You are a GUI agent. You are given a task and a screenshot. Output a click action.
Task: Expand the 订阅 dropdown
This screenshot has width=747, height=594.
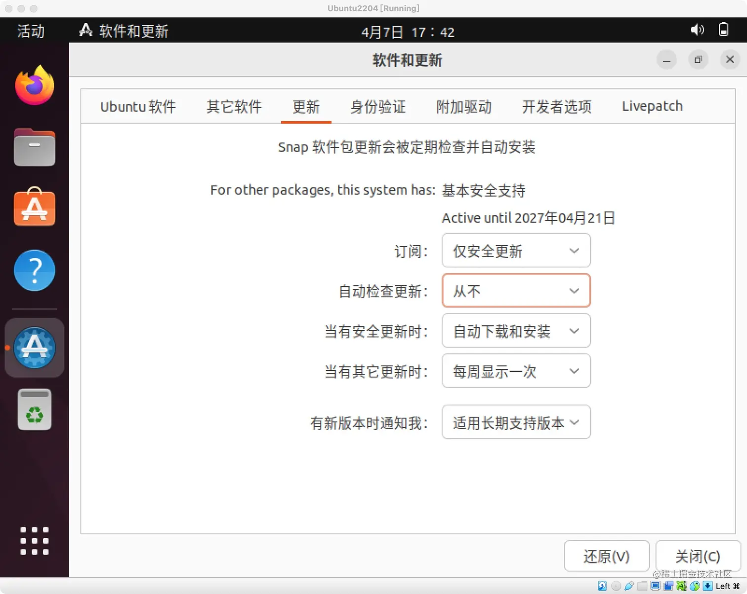516,250
